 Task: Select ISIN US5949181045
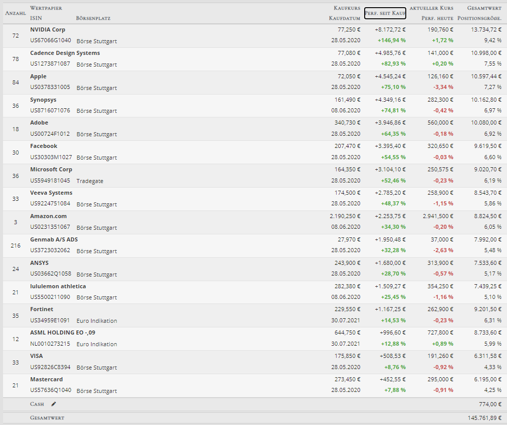50,180
